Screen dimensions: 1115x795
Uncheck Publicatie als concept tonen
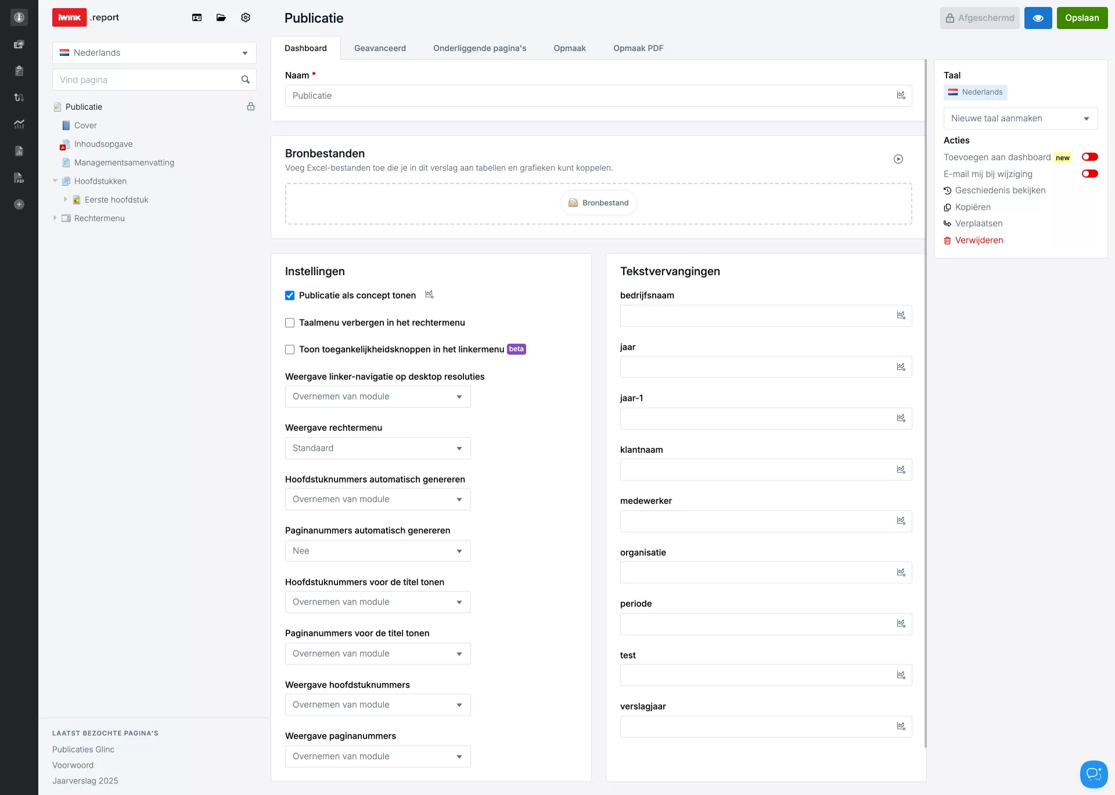pyautogui.click(x=290, y=296)
